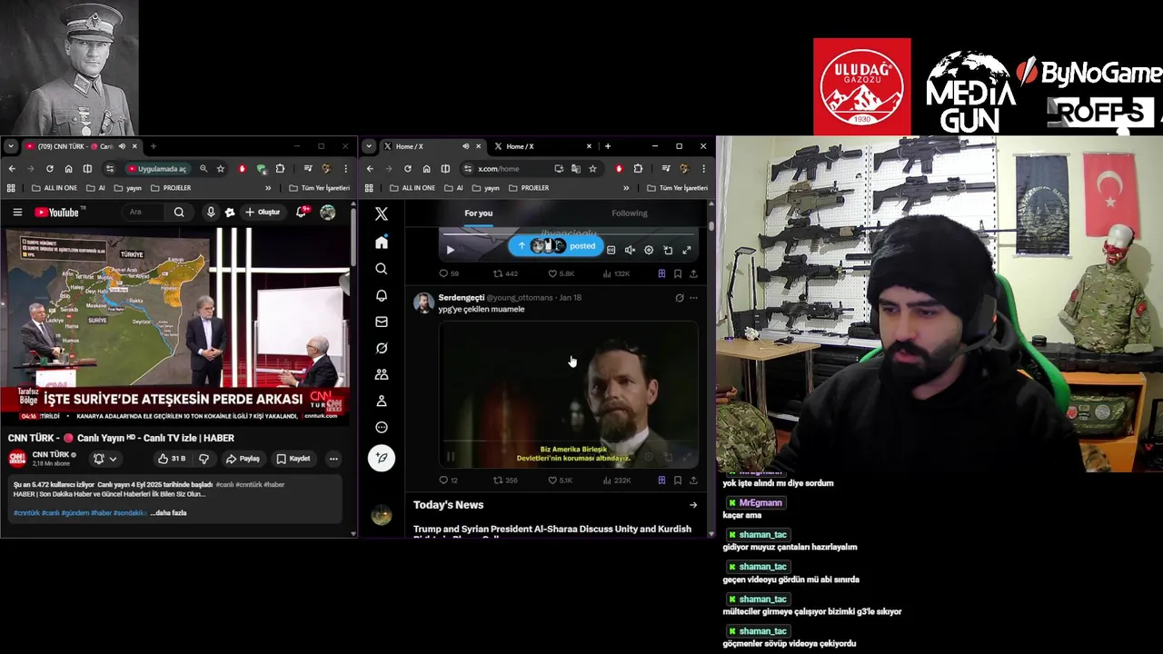Open subscription notification bell dropdown for CNN TÜRK
1163x654 pixels.
coord(105,459)
